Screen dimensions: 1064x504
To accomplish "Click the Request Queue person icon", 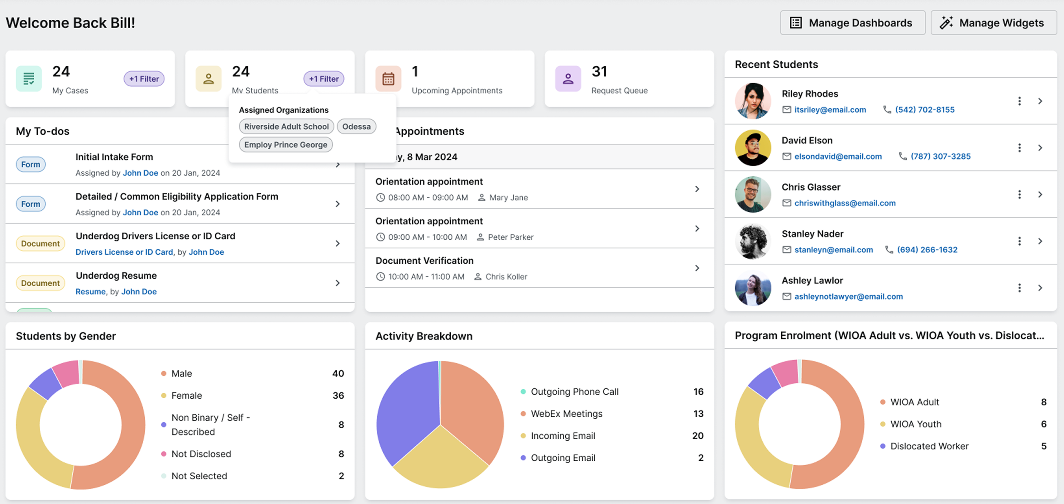I will click(x=568, y=79).
